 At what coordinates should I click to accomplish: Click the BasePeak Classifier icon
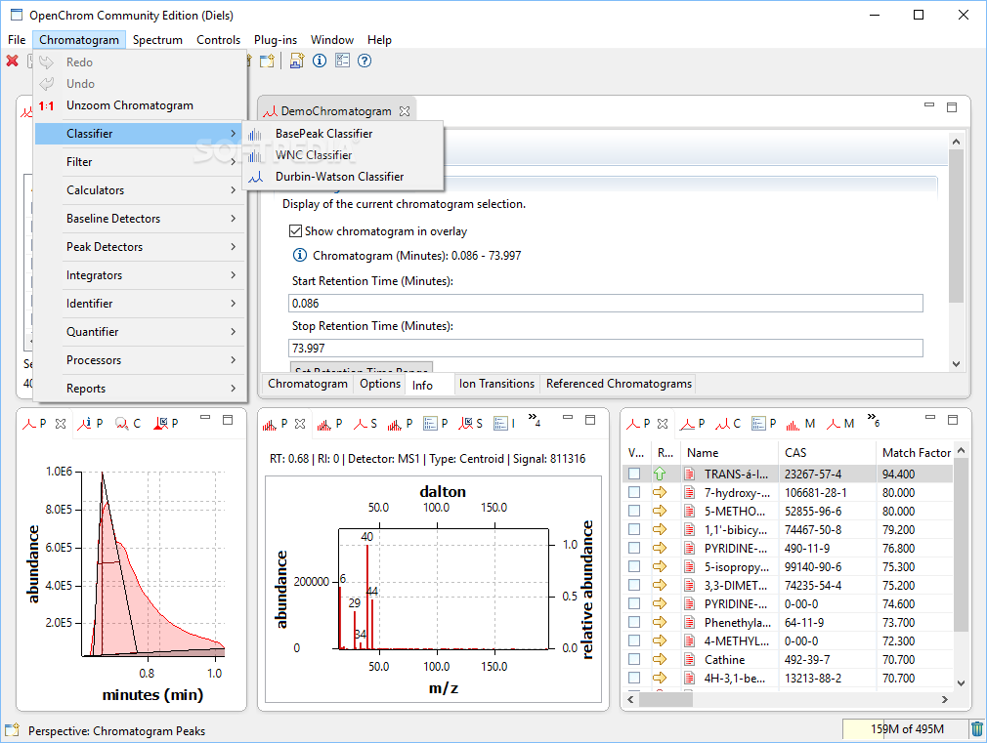(255, 134)
